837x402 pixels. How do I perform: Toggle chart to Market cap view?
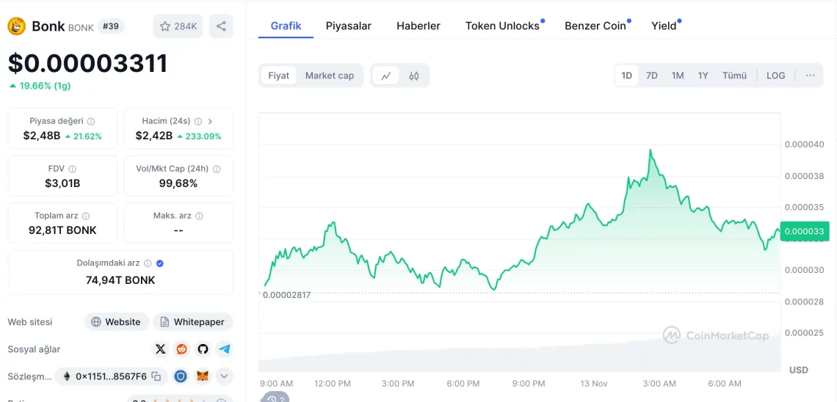tap(330, 76)
